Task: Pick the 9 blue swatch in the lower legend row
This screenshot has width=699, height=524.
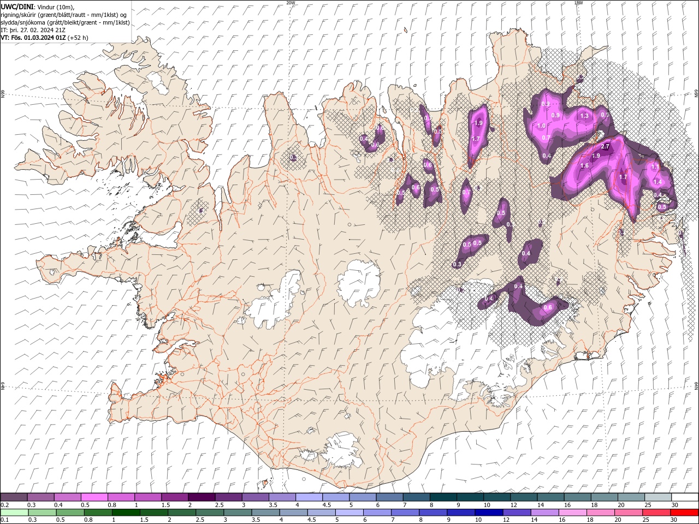Action: tap(461, 513)
